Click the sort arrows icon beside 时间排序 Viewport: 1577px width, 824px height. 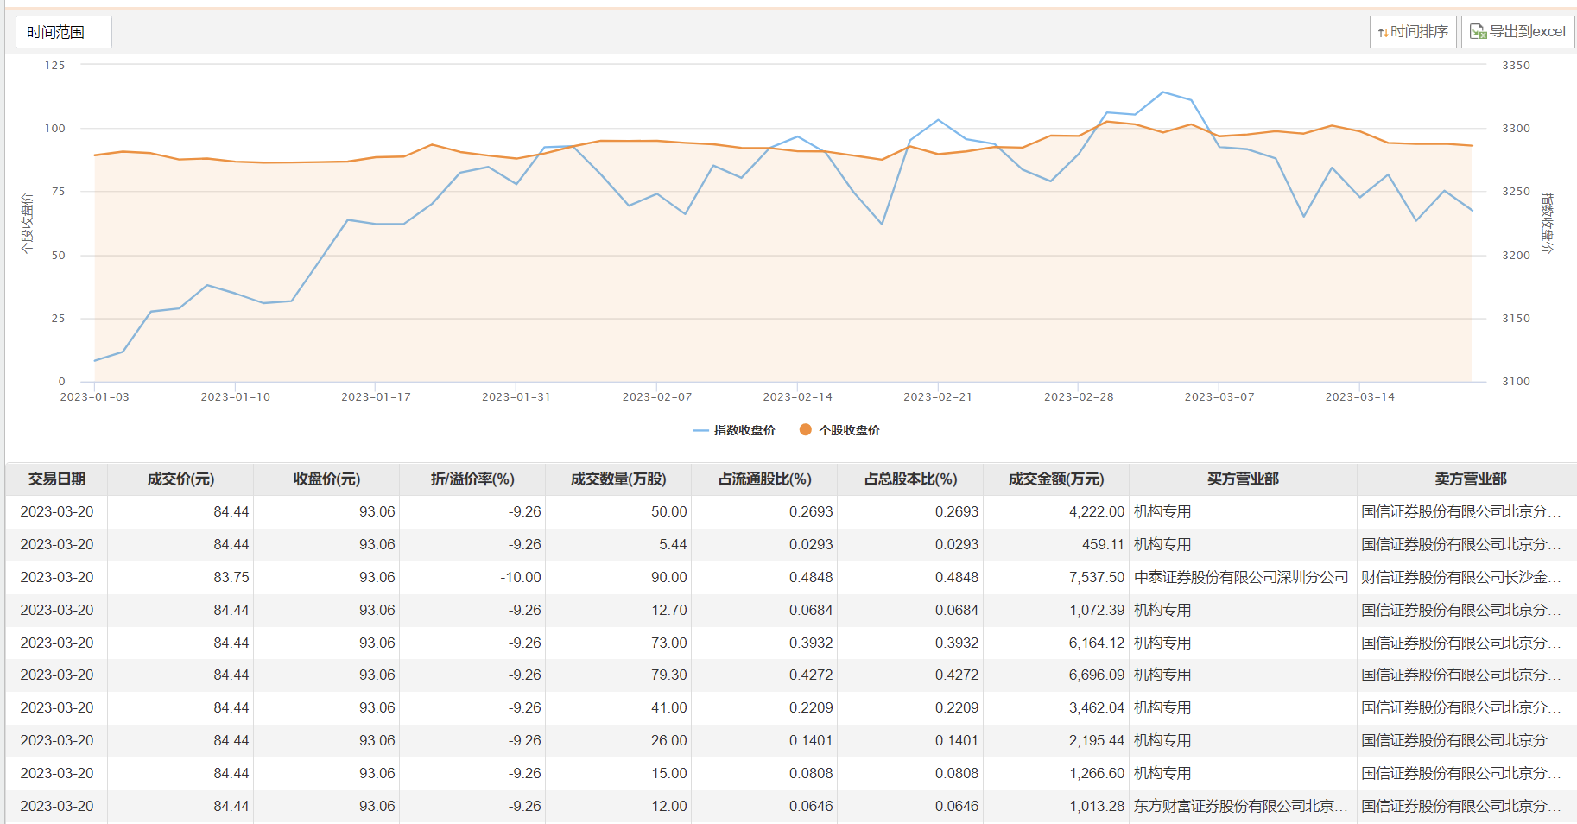(x=1383, y=33)
